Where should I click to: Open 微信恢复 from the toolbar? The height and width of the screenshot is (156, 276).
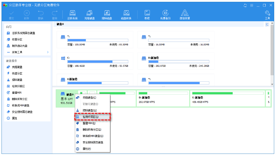tap(185, 15)
